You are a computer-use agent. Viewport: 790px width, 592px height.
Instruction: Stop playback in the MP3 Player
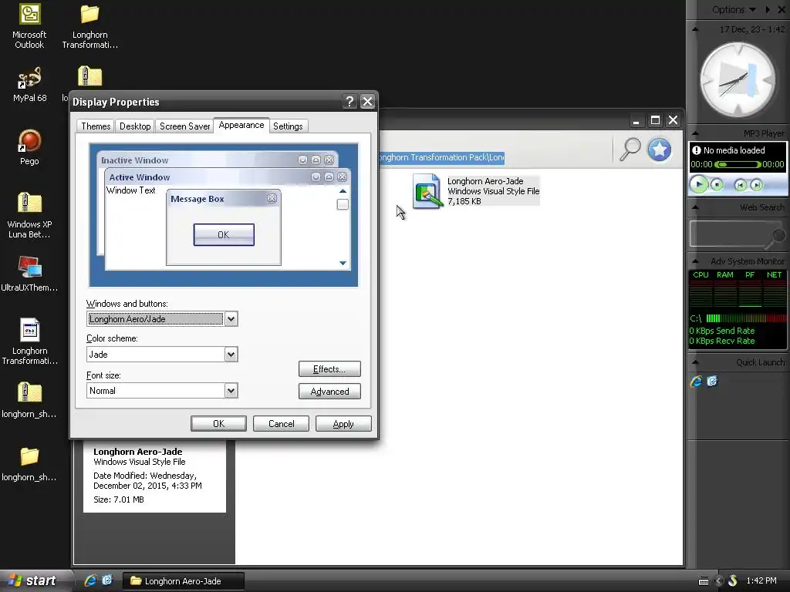[x=717, y=185]
